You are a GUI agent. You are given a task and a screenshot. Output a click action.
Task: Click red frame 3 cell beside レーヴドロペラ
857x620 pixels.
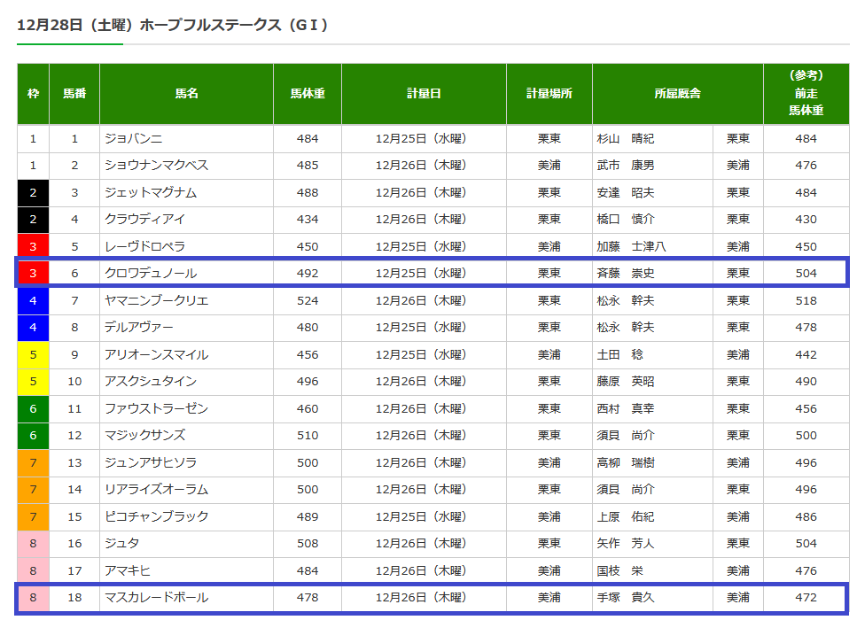(34, 247)
